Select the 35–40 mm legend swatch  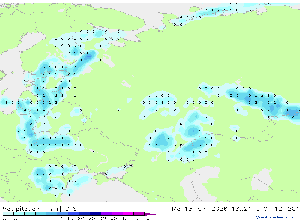(x=117, y=214)
